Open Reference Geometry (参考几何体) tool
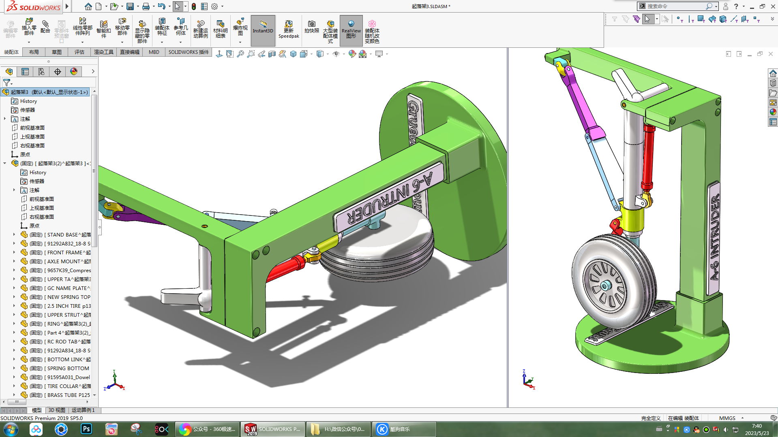The width and height of the screenshot is (778, 437). click(181, 27)
